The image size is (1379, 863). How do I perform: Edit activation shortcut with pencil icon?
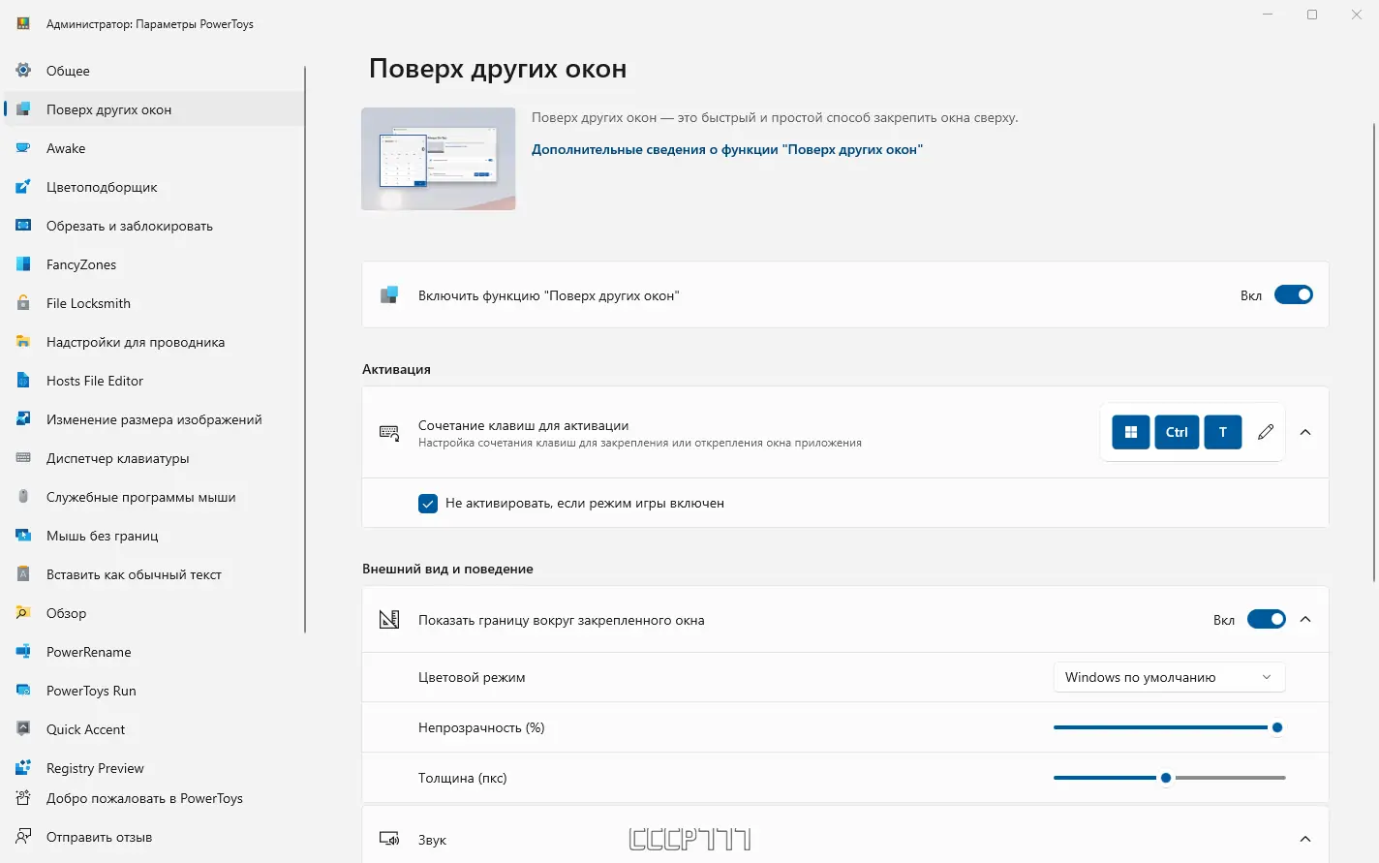click(x=1266, y=432)
